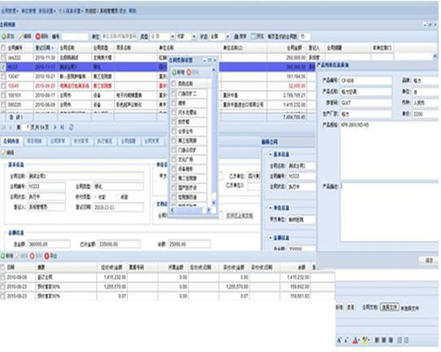Open the second top navigation menu item
Viewport: 441px width, 352px height.
click(29, 11)
